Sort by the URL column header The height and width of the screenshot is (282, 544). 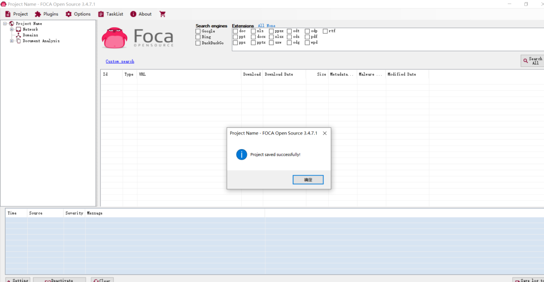click(x=189, y=74)
